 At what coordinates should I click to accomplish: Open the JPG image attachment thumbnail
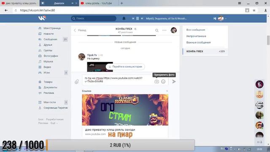tap(100, 67)
